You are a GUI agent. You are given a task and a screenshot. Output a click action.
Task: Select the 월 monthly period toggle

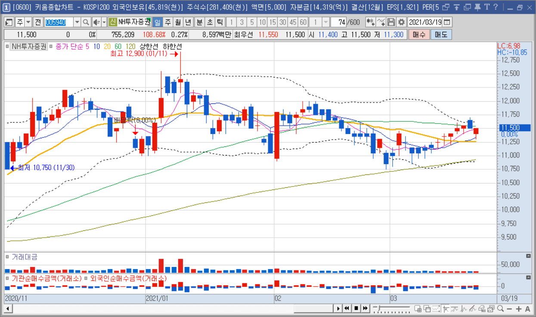pos(178,22)
